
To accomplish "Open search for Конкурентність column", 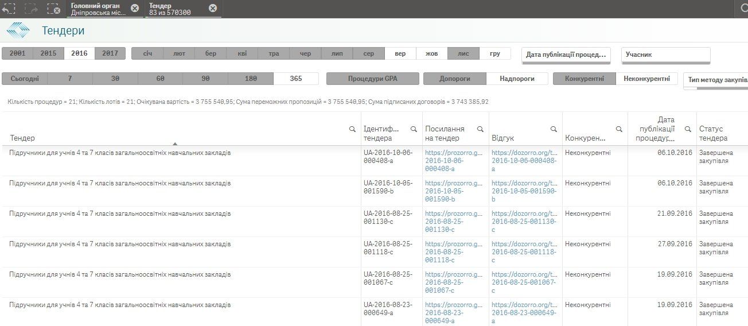I will pyautogui.click(x=619, y=130).
